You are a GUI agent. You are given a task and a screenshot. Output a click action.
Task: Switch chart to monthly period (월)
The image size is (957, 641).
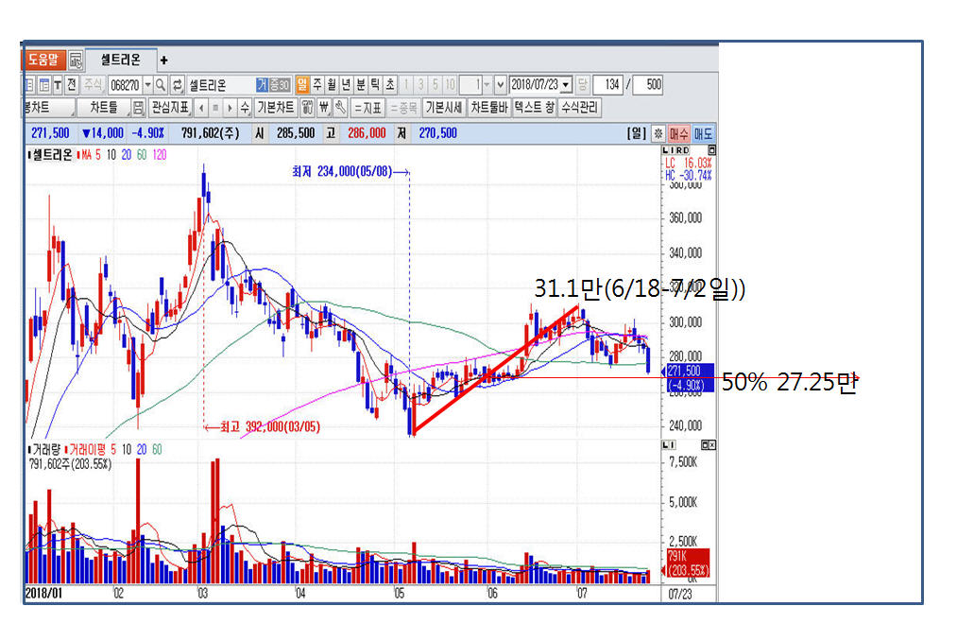332,84
